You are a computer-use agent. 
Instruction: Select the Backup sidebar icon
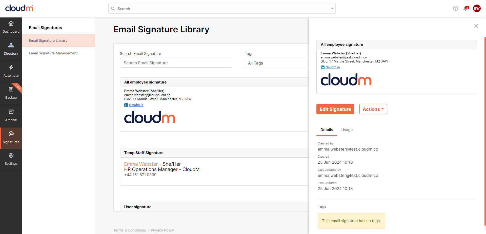pyautogui.click(x=11, y=90)
